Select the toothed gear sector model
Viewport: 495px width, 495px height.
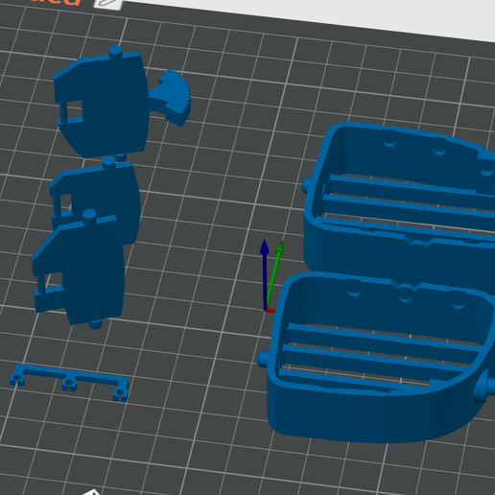171,97
